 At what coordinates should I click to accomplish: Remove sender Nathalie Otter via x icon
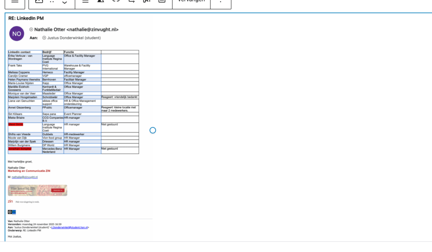[31, 30]
